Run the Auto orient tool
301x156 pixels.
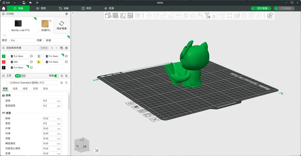(x=123, y=15)
